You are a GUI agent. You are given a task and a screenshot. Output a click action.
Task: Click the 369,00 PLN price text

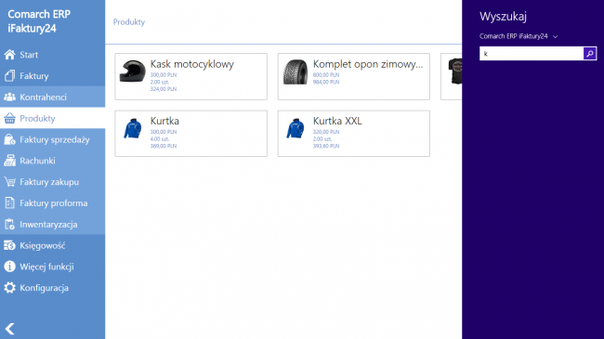coord(164,146)
